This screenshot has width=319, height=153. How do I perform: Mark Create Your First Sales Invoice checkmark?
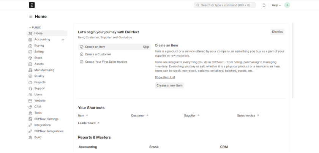click(81, 62)
